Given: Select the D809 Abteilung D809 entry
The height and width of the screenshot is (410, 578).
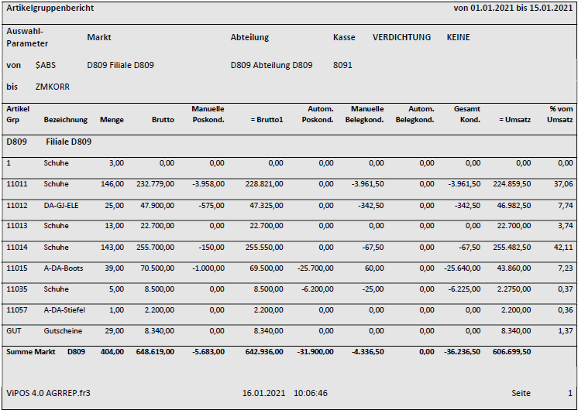Looking at the screenshot, I should pos(271,65).
